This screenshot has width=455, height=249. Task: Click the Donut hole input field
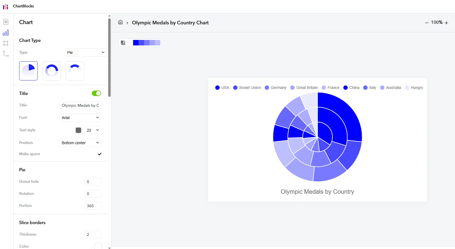(x=93, y=182)
